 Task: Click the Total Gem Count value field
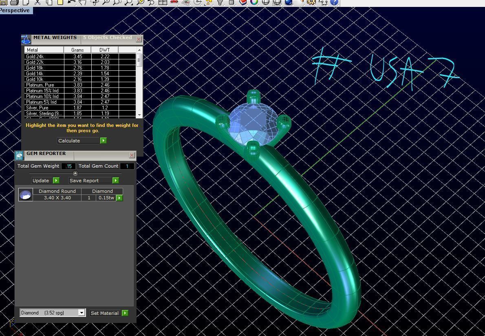127,166
